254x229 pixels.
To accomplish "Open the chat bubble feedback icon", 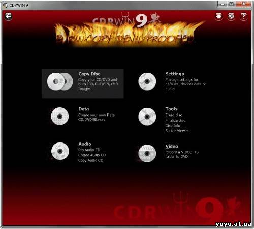I will click(219, 16).
